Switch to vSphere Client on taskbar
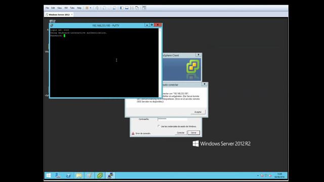The height and width of the screenshot is (182, 324). [x=100, y=175]
